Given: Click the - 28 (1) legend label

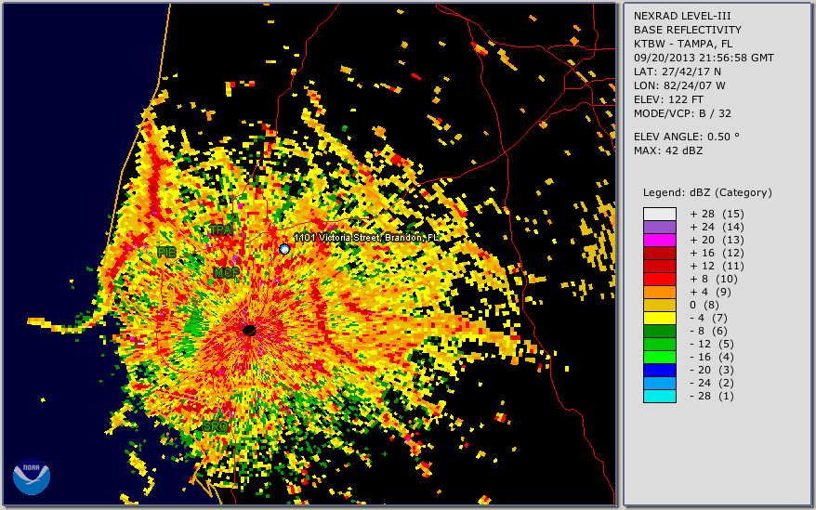Looking at the screenshot, I should point(712,396).
